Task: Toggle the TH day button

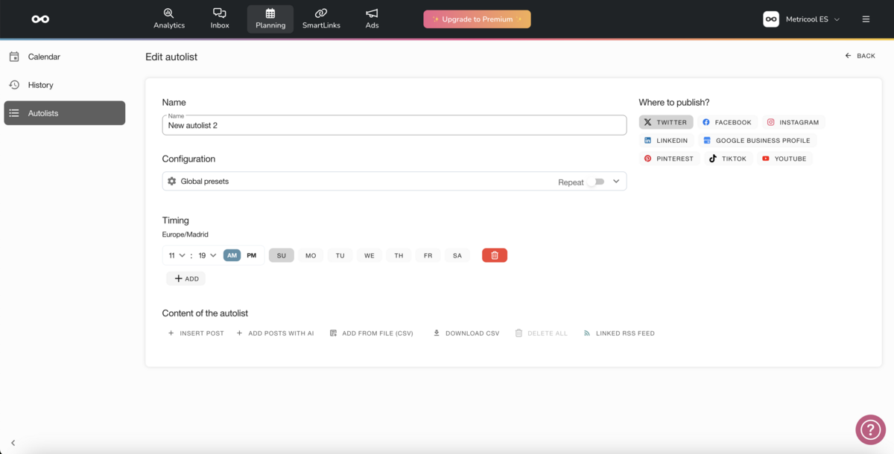Action: click(399, 255)
